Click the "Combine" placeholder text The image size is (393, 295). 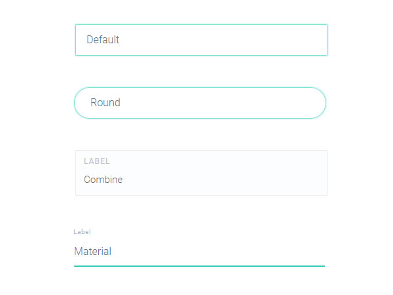tap(103, 180)
